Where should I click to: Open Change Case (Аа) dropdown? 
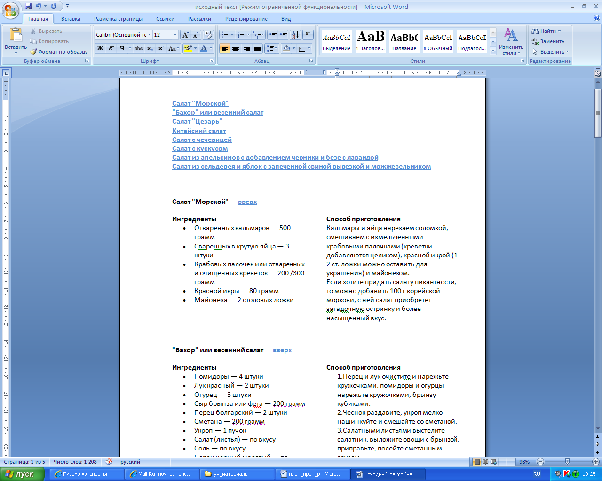[173, 48]
